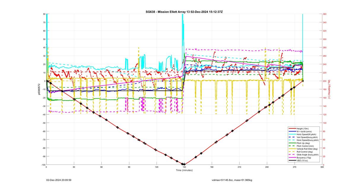The image size is (356, 185).
Task: Click the x-axis tick label '240'
Action: pos(267,167)
